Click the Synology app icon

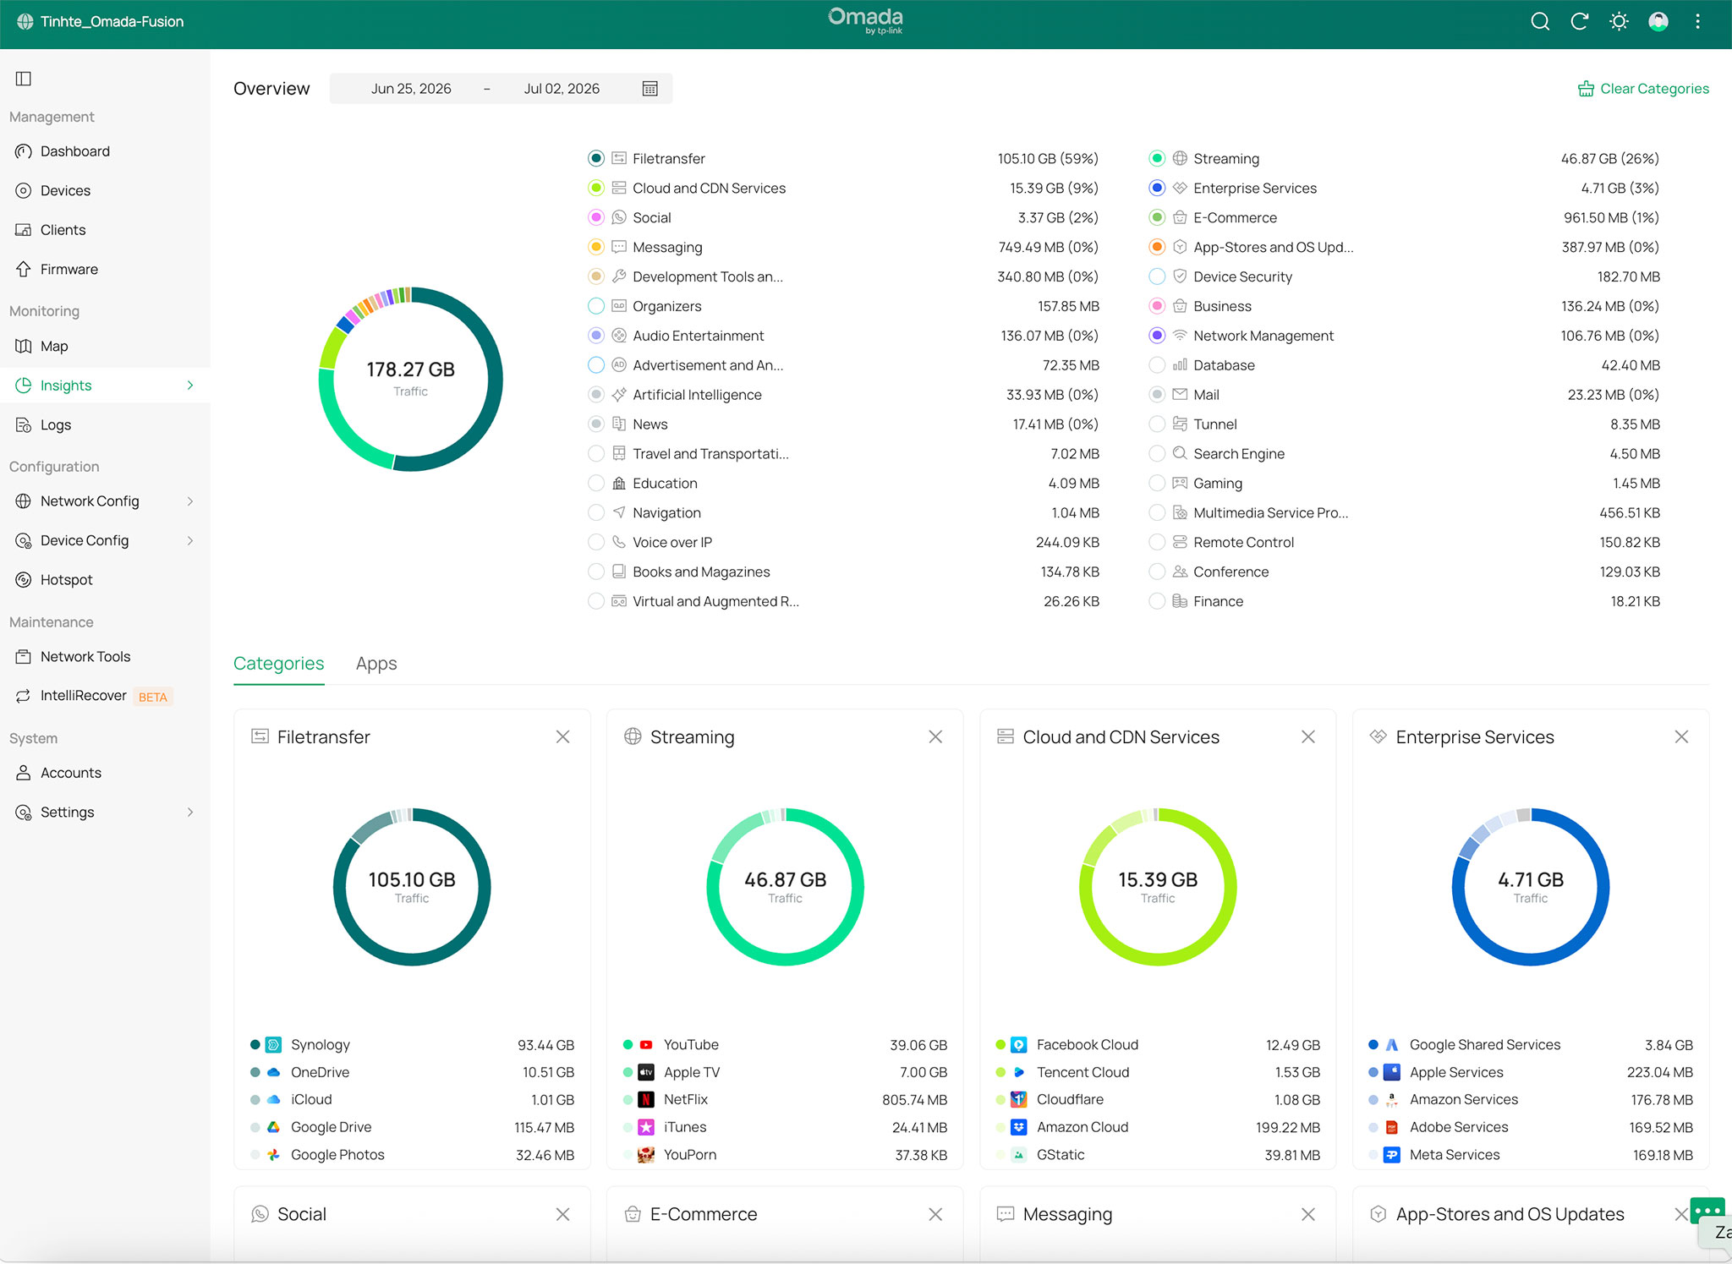273,1045
